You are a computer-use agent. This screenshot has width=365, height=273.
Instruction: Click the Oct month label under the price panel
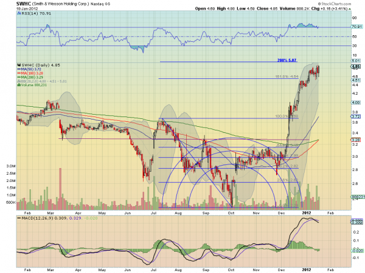click(x=231, y=213)
